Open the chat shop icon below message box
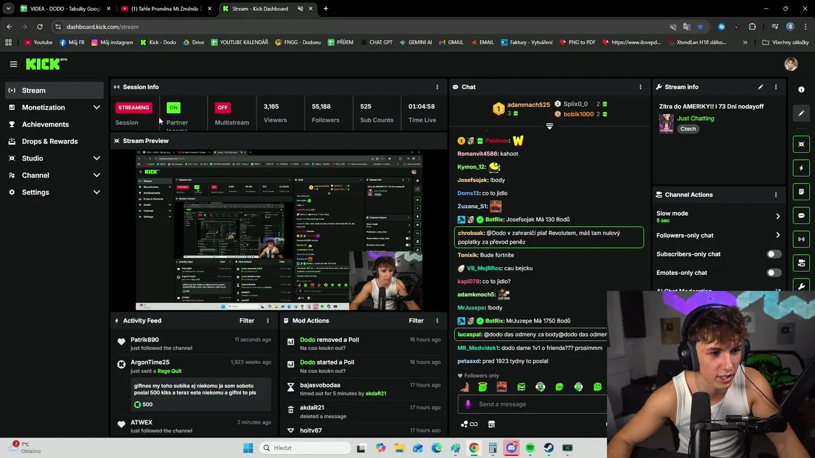The width and height of the screenshot is (815, 458). (x=492, y=424)
